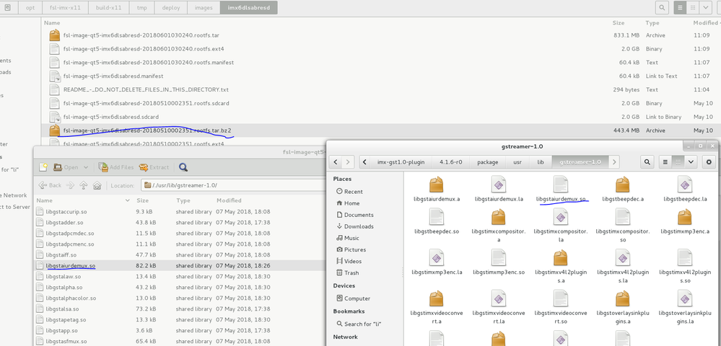The width and height of the screenshot is (721, 346).
Task: Click Open button in archive manager
Action: [66, 167]
